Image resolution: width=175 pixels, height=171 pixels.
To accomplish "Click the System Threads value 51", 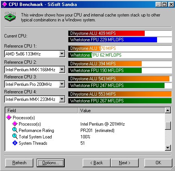I will [x=83, y=143].
